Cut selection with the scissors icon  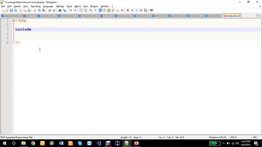pyautogui.click(x=35, y=10)
